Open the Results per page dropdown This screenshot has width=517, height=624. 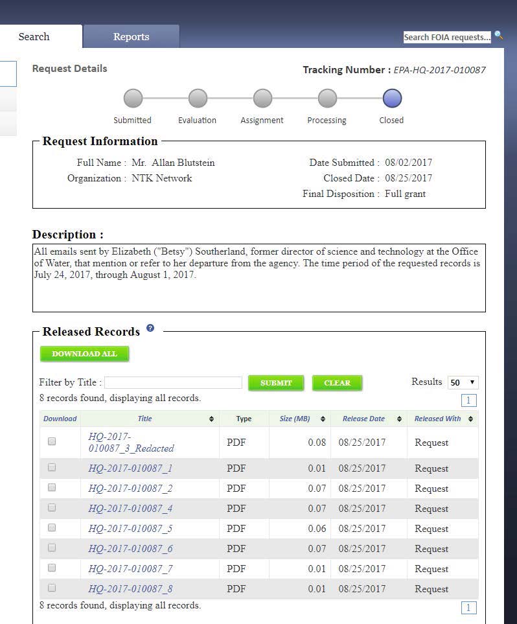click(463, 382)
